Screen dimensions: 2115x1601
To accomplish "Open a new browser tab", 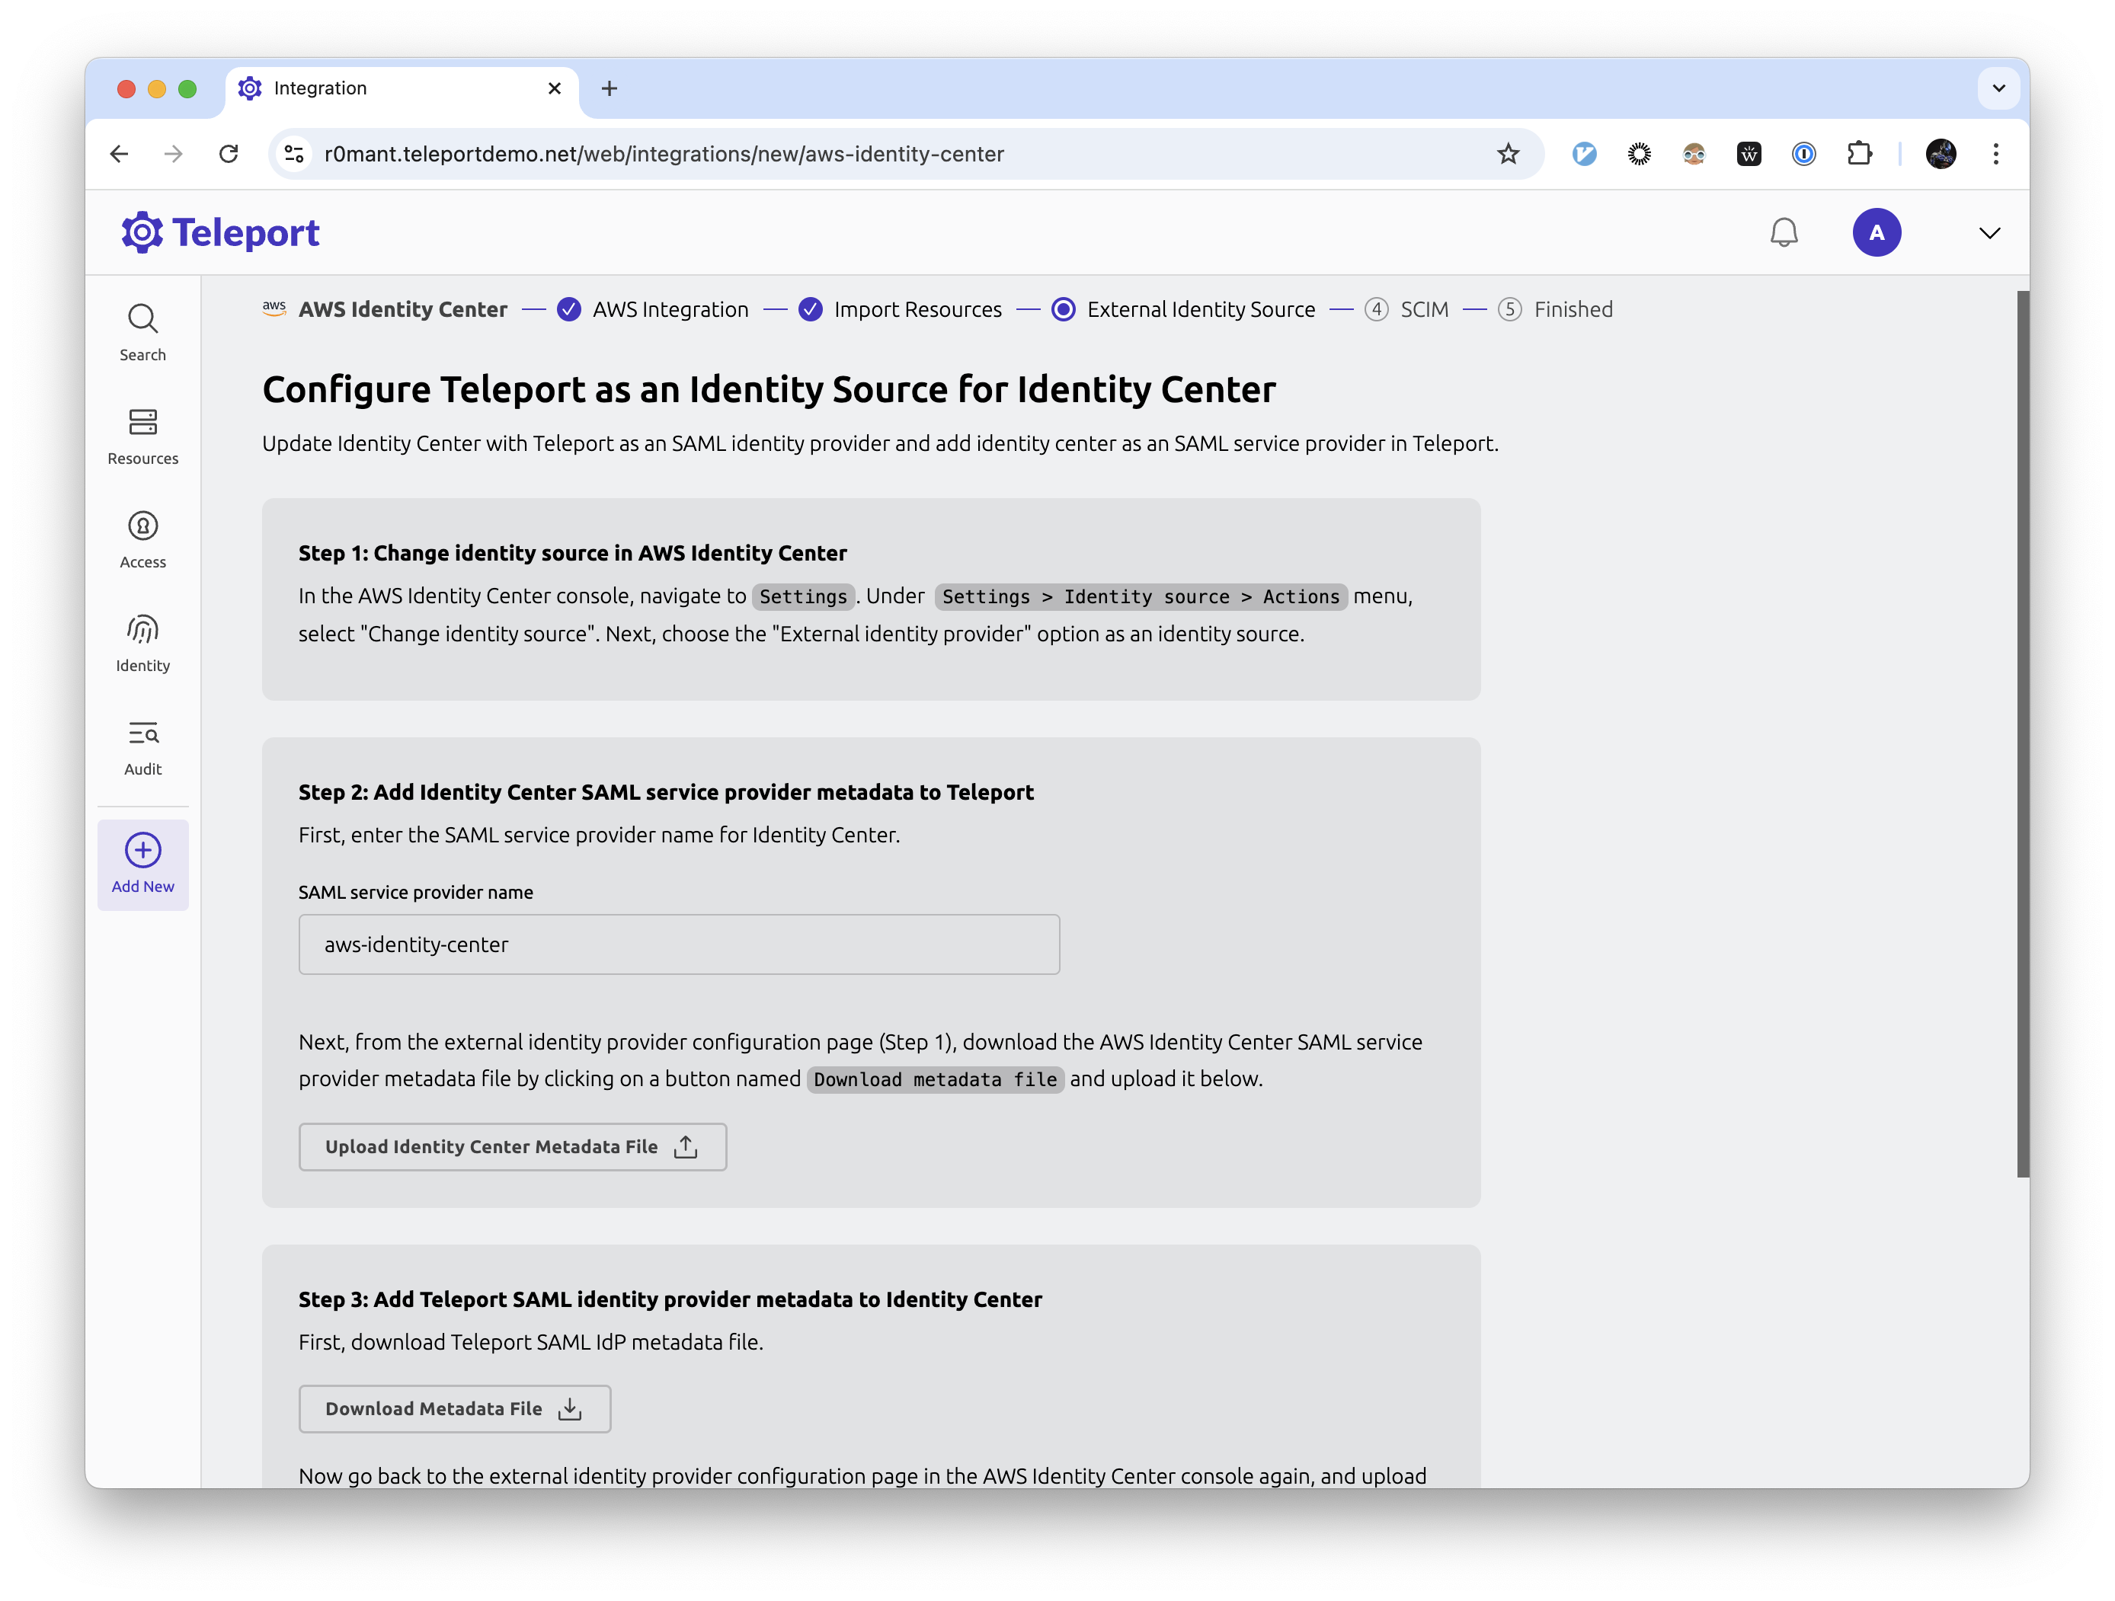I will click(x=610, y=88).
